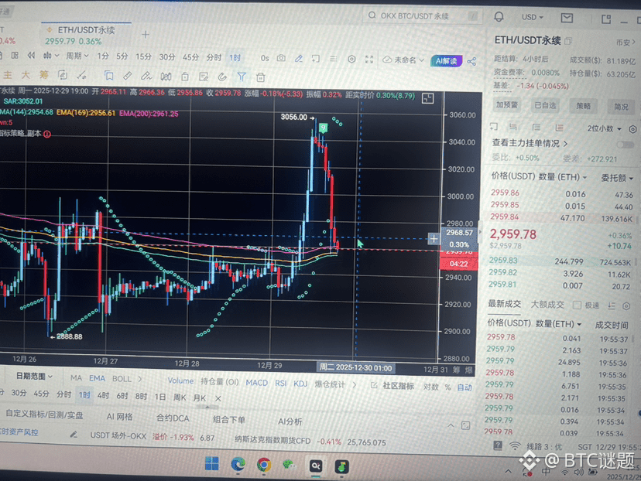The height and width of the screenshot is (481, 641).
Task: Click the notes edit icon in drawing toolbar
Action: pyautogui.click(x=204, y=77)
